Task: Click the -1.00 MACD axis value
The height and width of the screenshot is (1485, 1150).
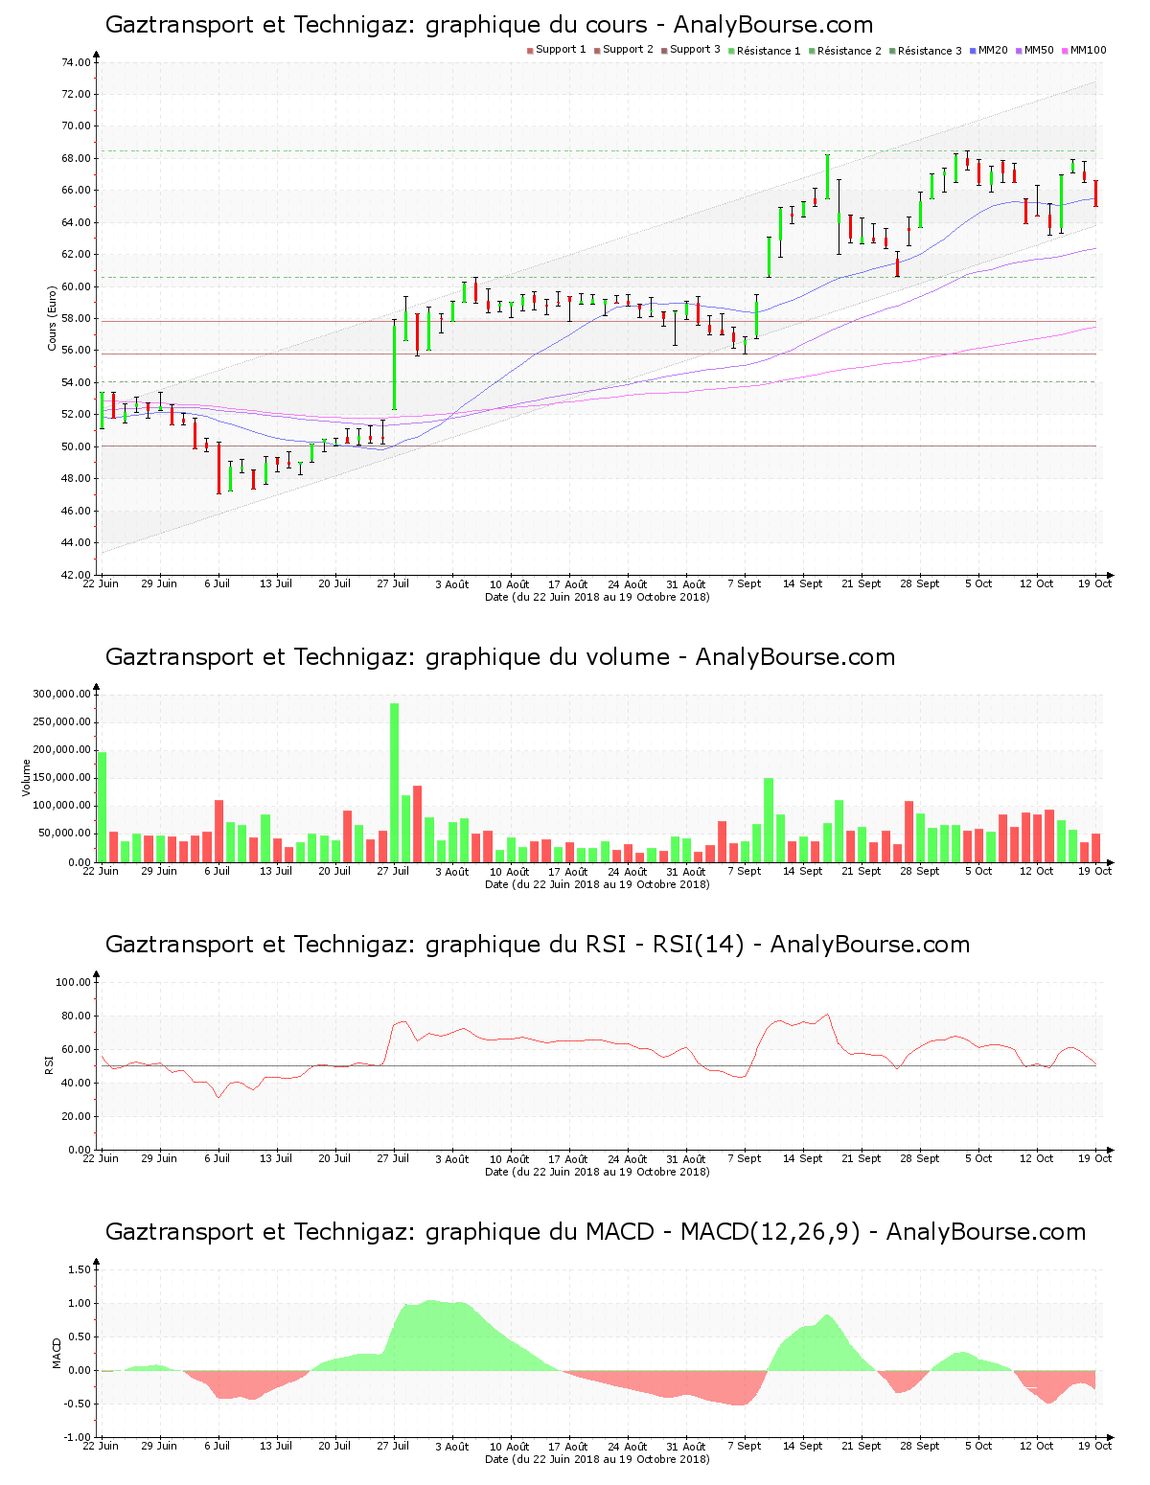Action: pyautogui.click(x=78, y=1437)
